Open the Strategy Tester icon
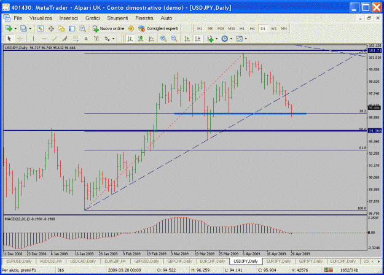 (x=82, y=29)
